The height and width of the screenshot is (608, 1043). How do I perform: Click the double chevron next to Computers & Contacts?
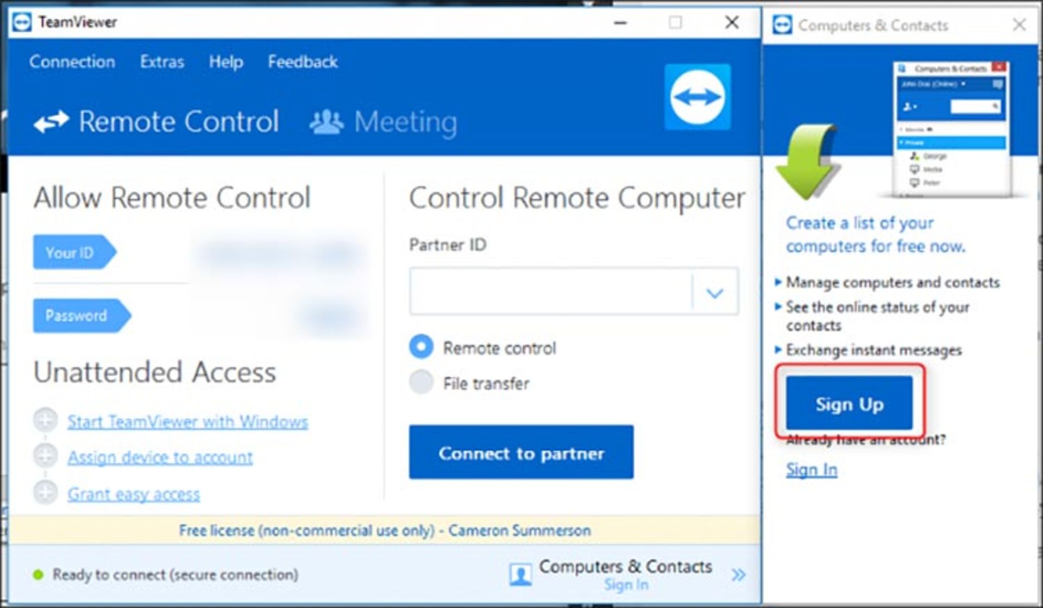[x=738, y=574]
